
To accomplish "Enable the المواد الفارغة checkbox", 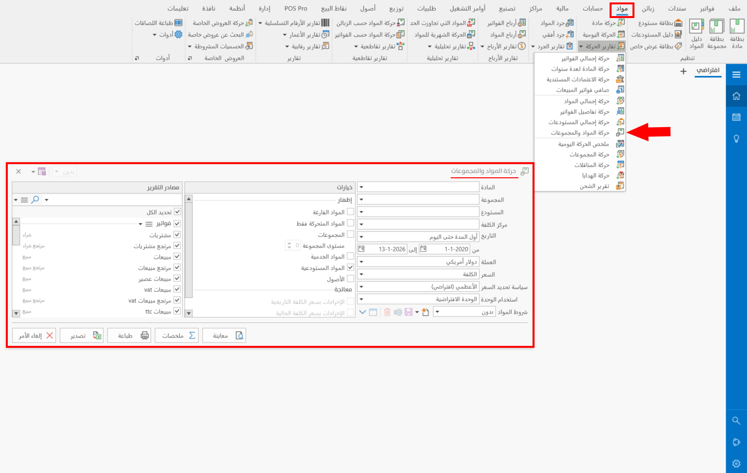I will (350, 210).
